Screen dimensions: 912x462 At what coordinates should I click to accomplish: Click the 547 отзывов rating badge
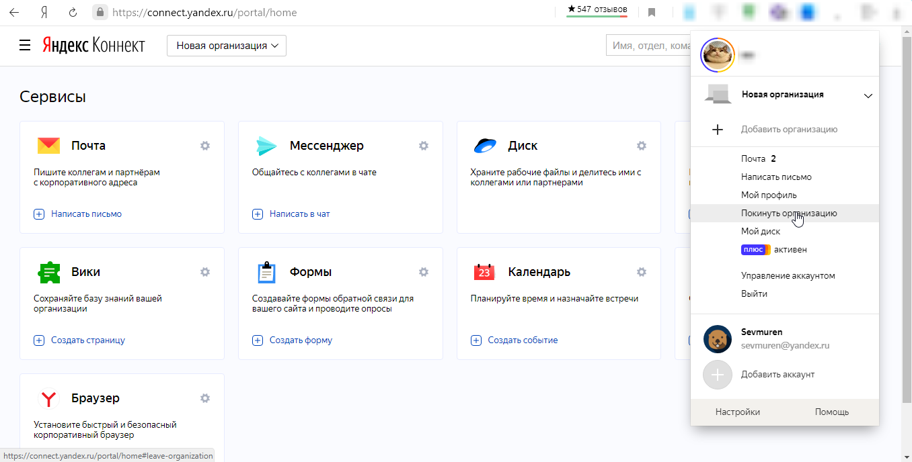(597, 11)
